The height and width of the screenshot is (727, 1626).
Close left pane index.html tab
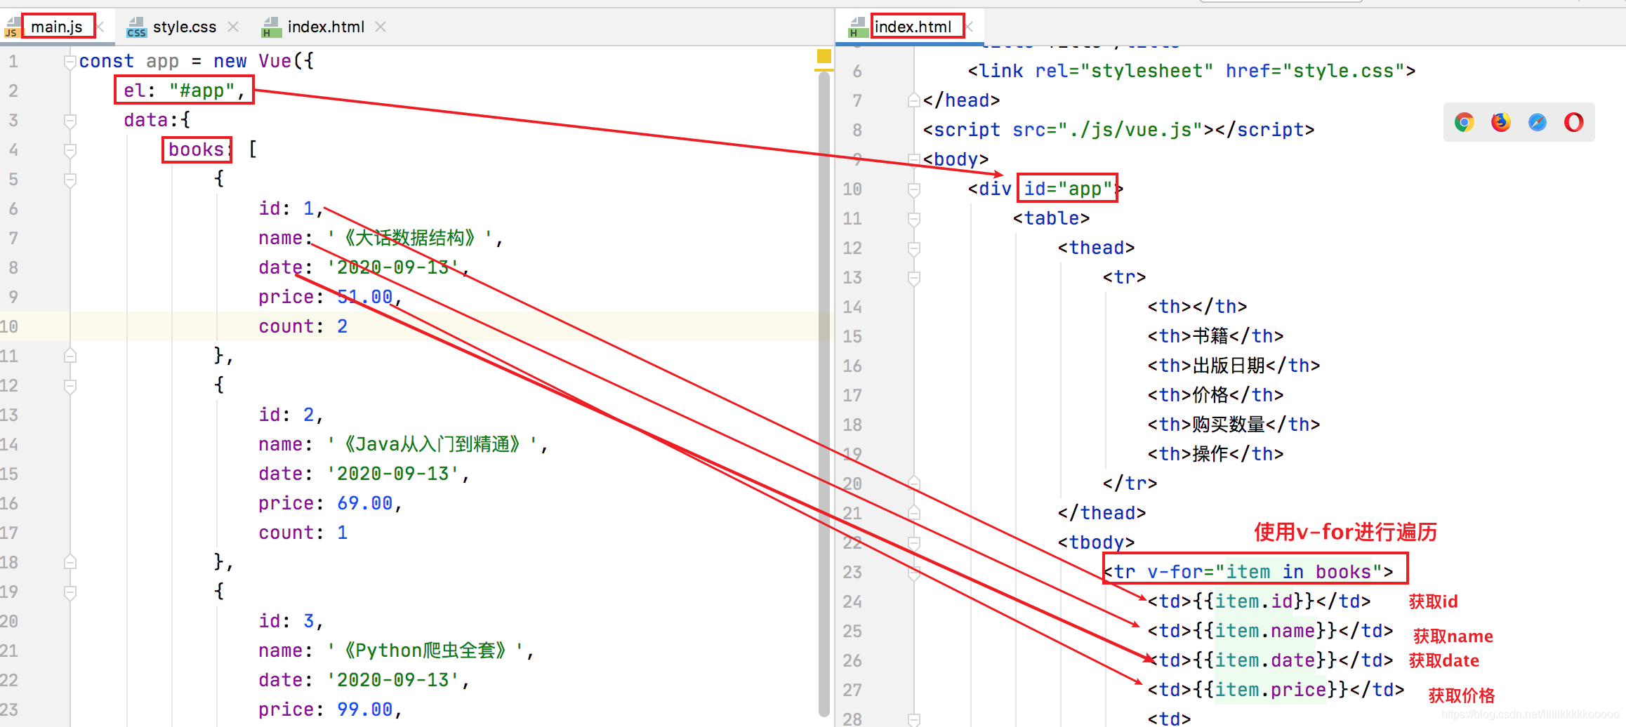(x=381, y=27)
